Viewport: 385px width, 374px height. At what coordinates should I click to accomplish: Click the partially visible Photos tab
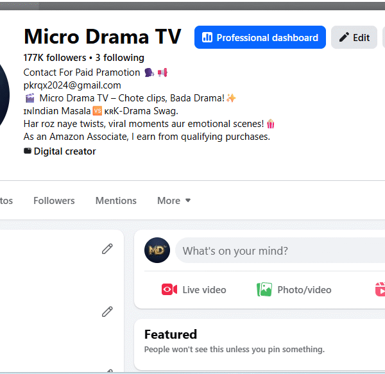pyautogui.click(x=6, y=201)
